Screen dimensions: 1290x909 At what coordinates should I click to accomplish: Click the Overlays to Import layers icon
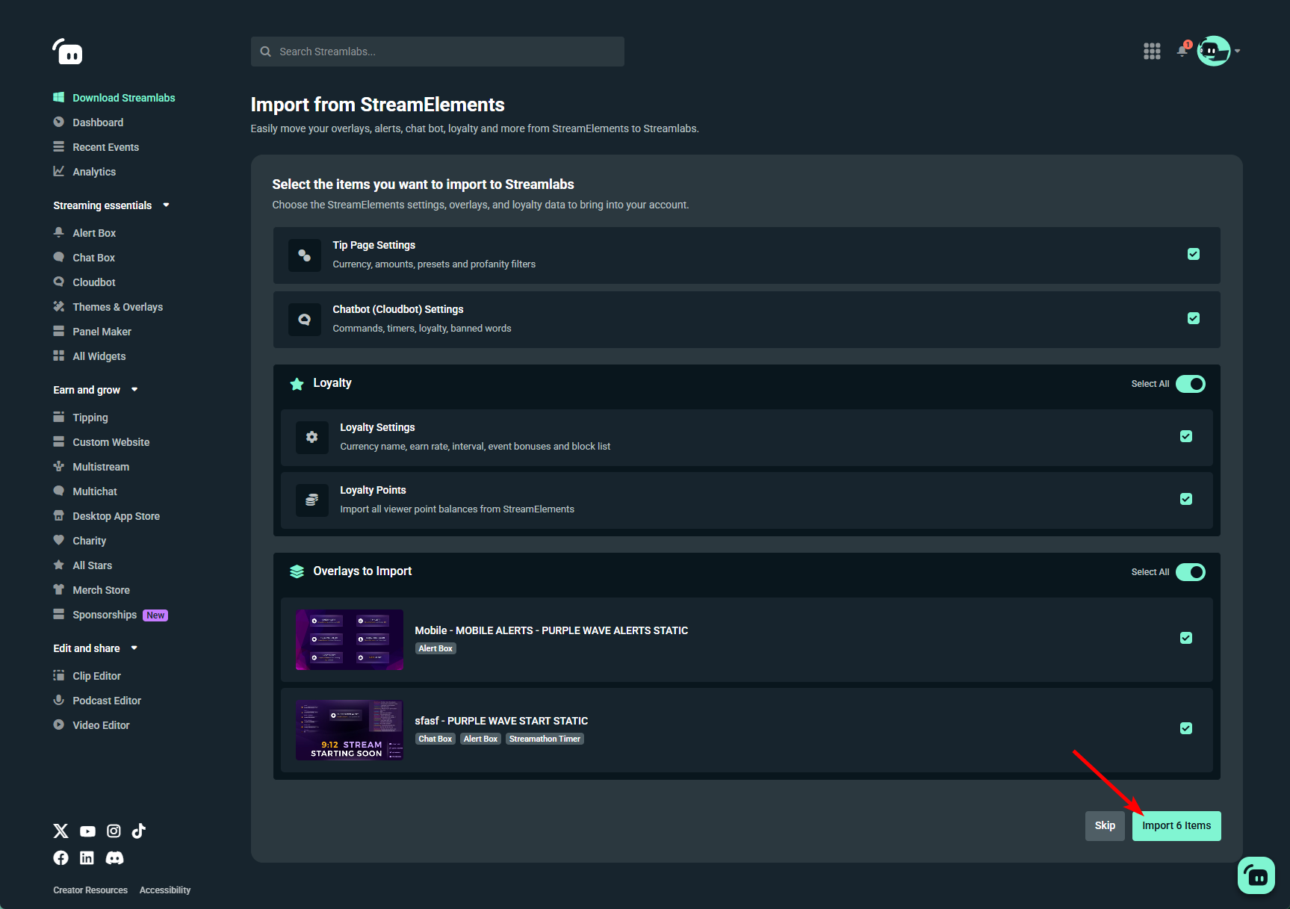[297, 571]
